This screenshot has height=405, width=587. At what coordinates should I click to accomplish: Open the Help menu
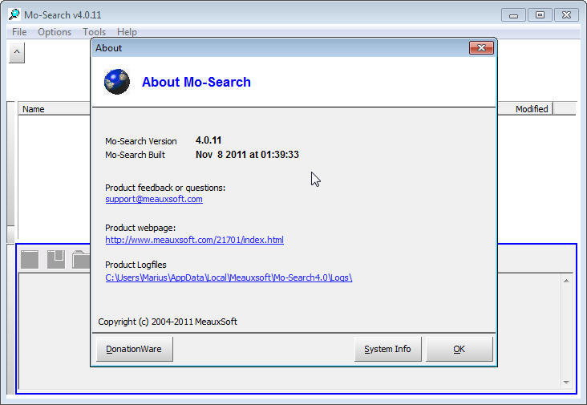coord(127,32)
